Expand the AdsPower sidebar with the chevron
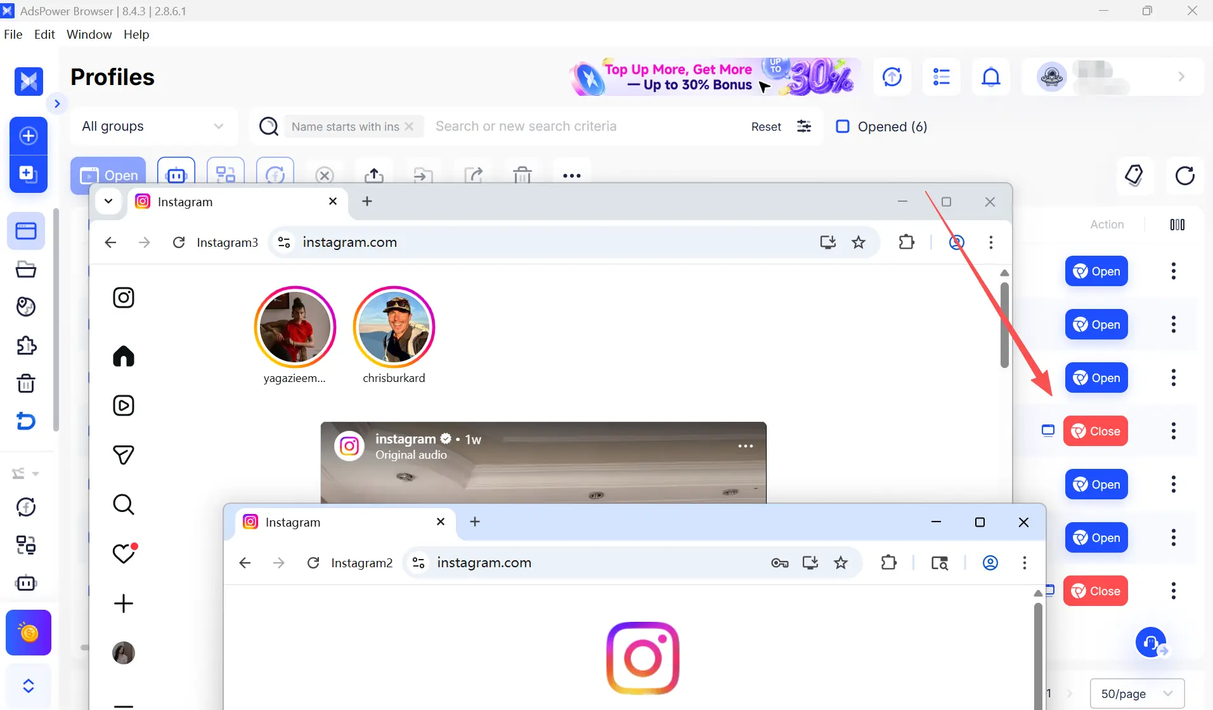Image resolution: width=1213 pixels, height=710 pixels. tap(57, 103)
